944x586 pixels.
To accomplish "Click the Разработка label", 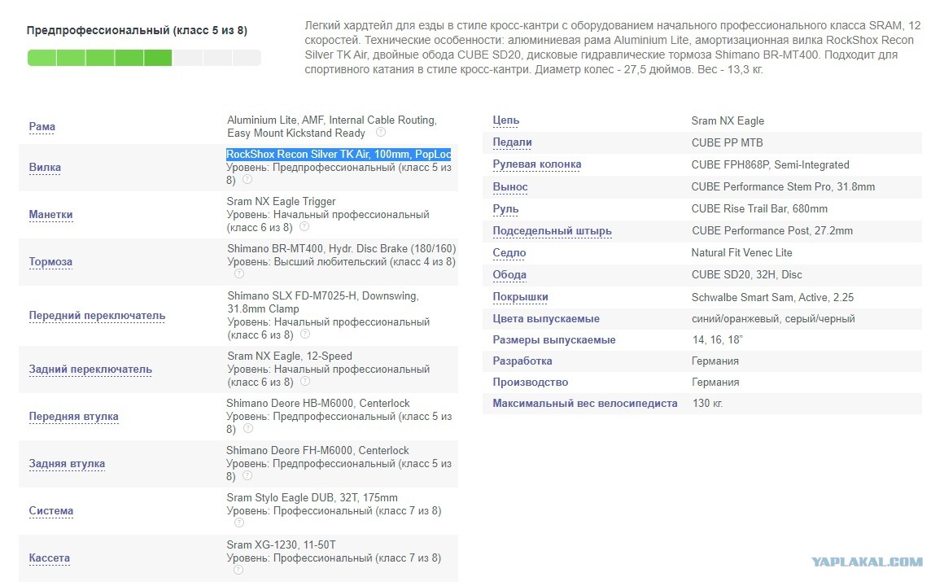I will [x=522, y=361].
